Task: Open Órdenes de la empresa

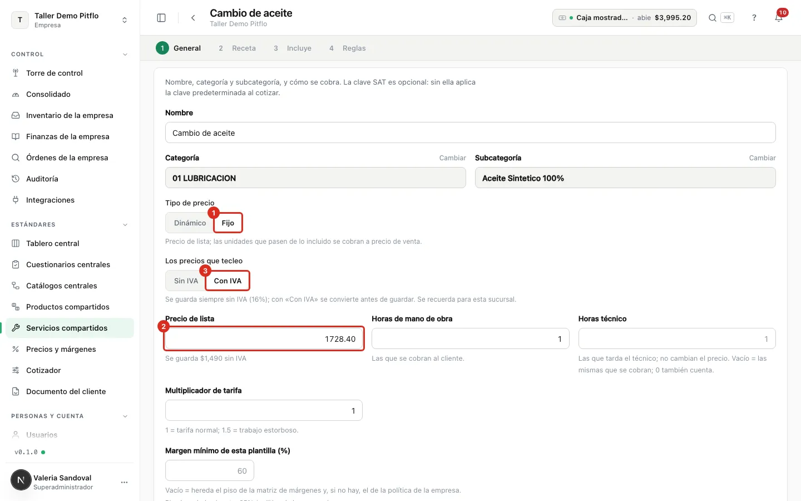Action: click(x=70, y=158)
